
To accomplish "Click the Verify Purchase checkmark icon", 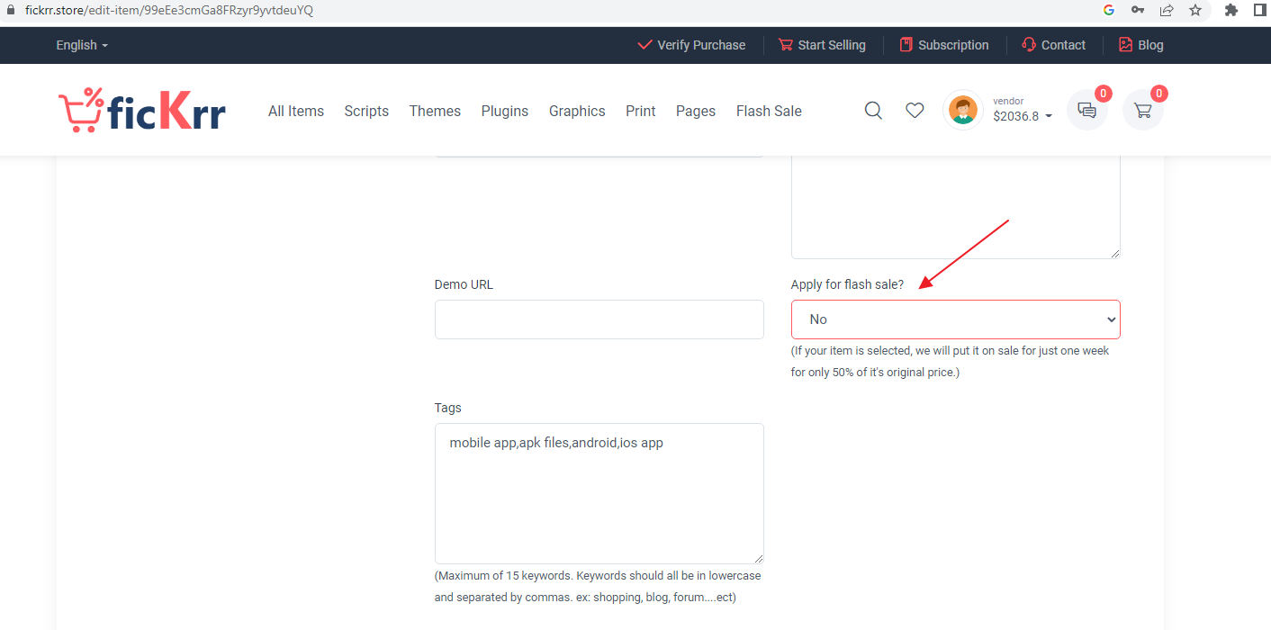I will click(645, 45).
